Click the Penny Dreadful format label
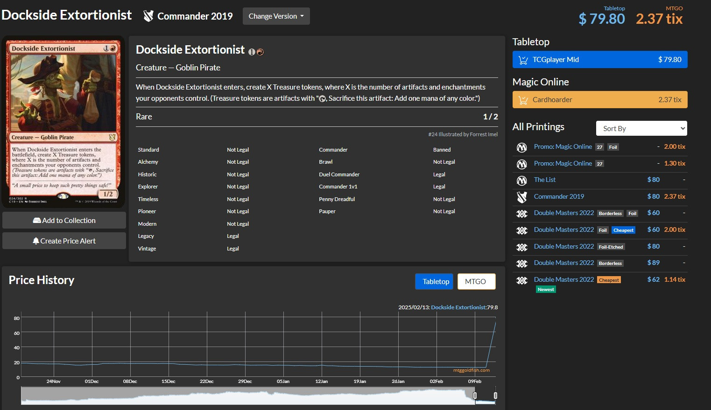Image resolution: width=711 pixels, height=410 pixels. click(x=337, y=199)
